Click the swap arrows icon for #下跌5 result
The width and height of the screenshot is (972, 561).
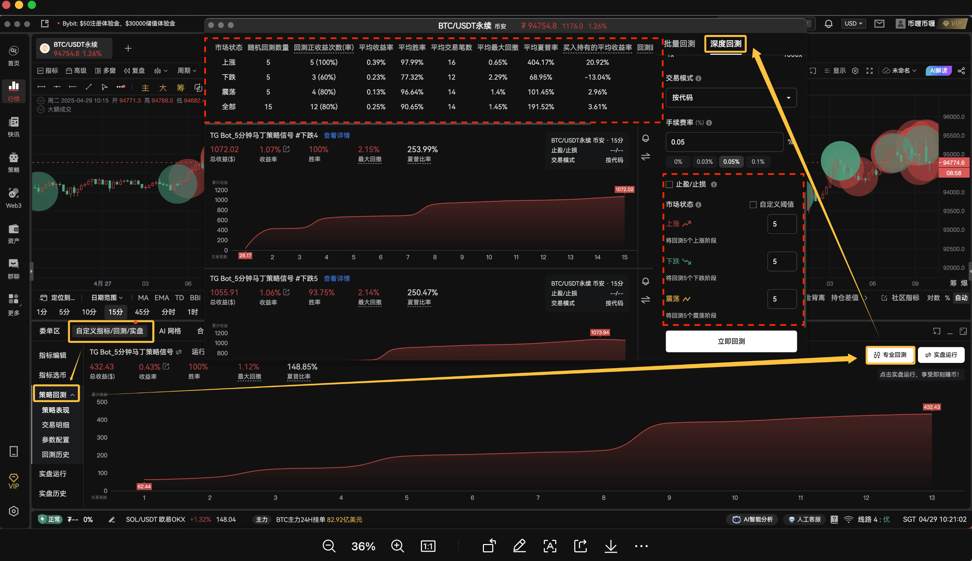[646, 300]
